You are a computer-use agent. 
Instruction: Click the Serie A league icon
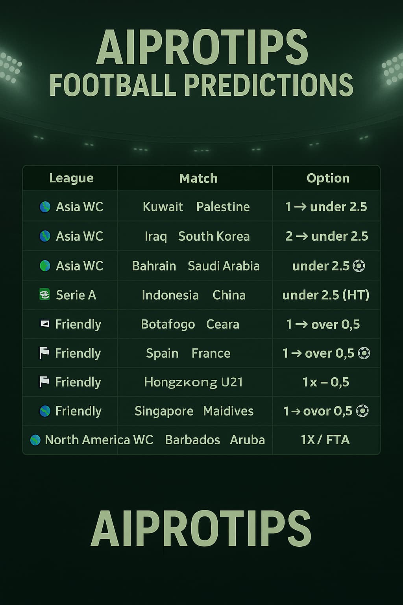tap(44, 295)
